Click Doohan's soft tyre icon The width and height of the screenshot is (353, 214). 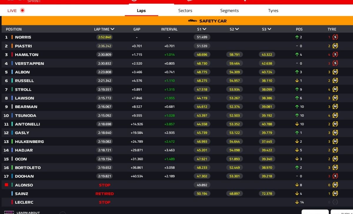(x=335, y=176)
